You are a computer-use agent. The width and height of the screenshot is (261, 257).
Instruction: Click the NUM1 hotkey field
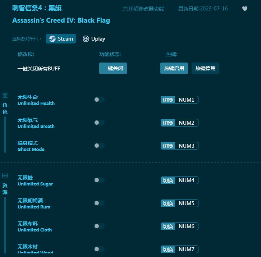pos(187,100)
